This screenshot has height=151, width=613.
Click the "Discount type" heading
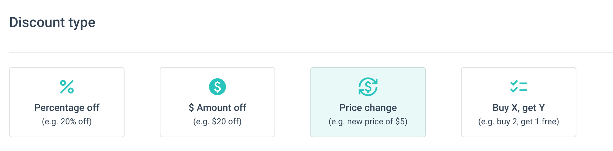(52, 22)
